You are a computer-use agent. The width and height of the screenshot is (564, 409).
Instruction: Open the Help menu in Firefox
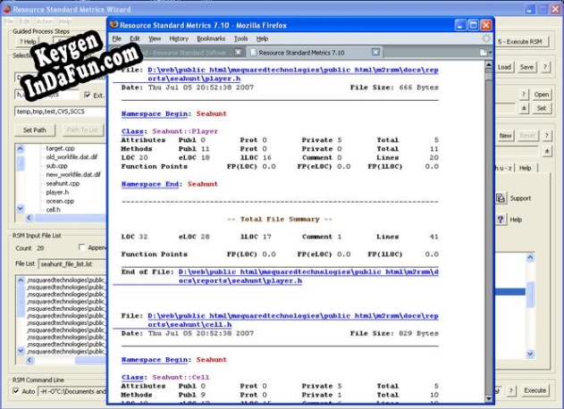pos(262,38)
